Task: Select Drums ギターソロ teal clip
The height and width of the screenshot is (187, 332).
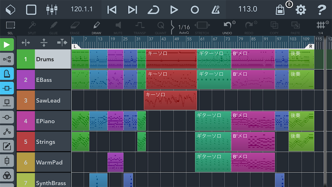Action: [214, 59]
